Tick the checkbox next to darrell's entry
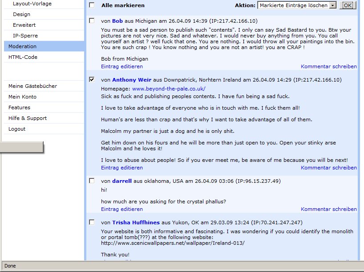 pos(92,181)
